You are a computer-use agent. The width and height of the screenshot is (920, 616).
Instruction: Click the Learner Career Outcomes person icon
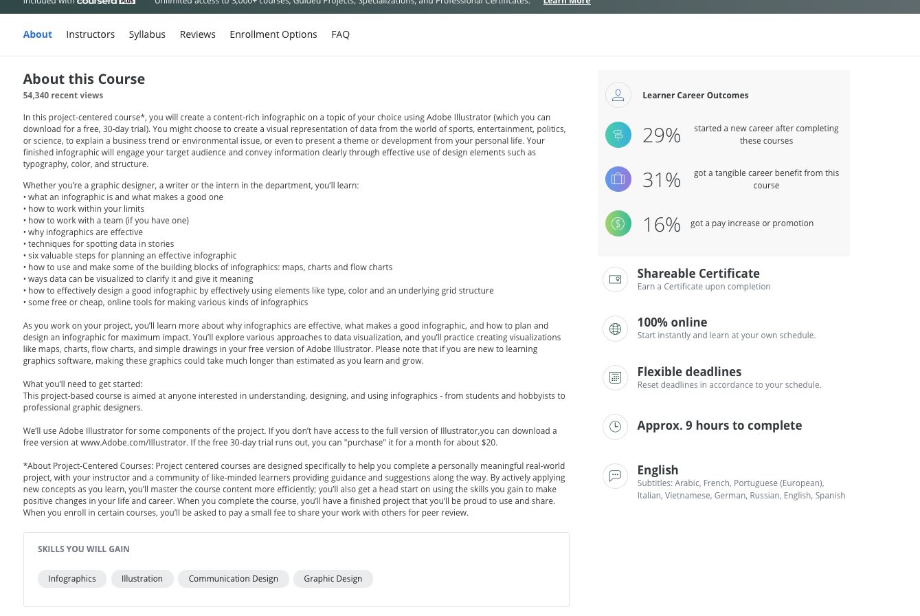[618, 95]
